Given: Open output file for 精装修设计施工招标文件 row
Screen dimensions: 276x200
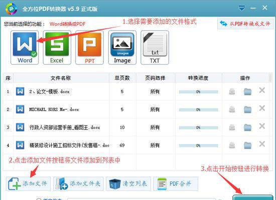Looking at the screenshot, I should [x=232, y=145].
